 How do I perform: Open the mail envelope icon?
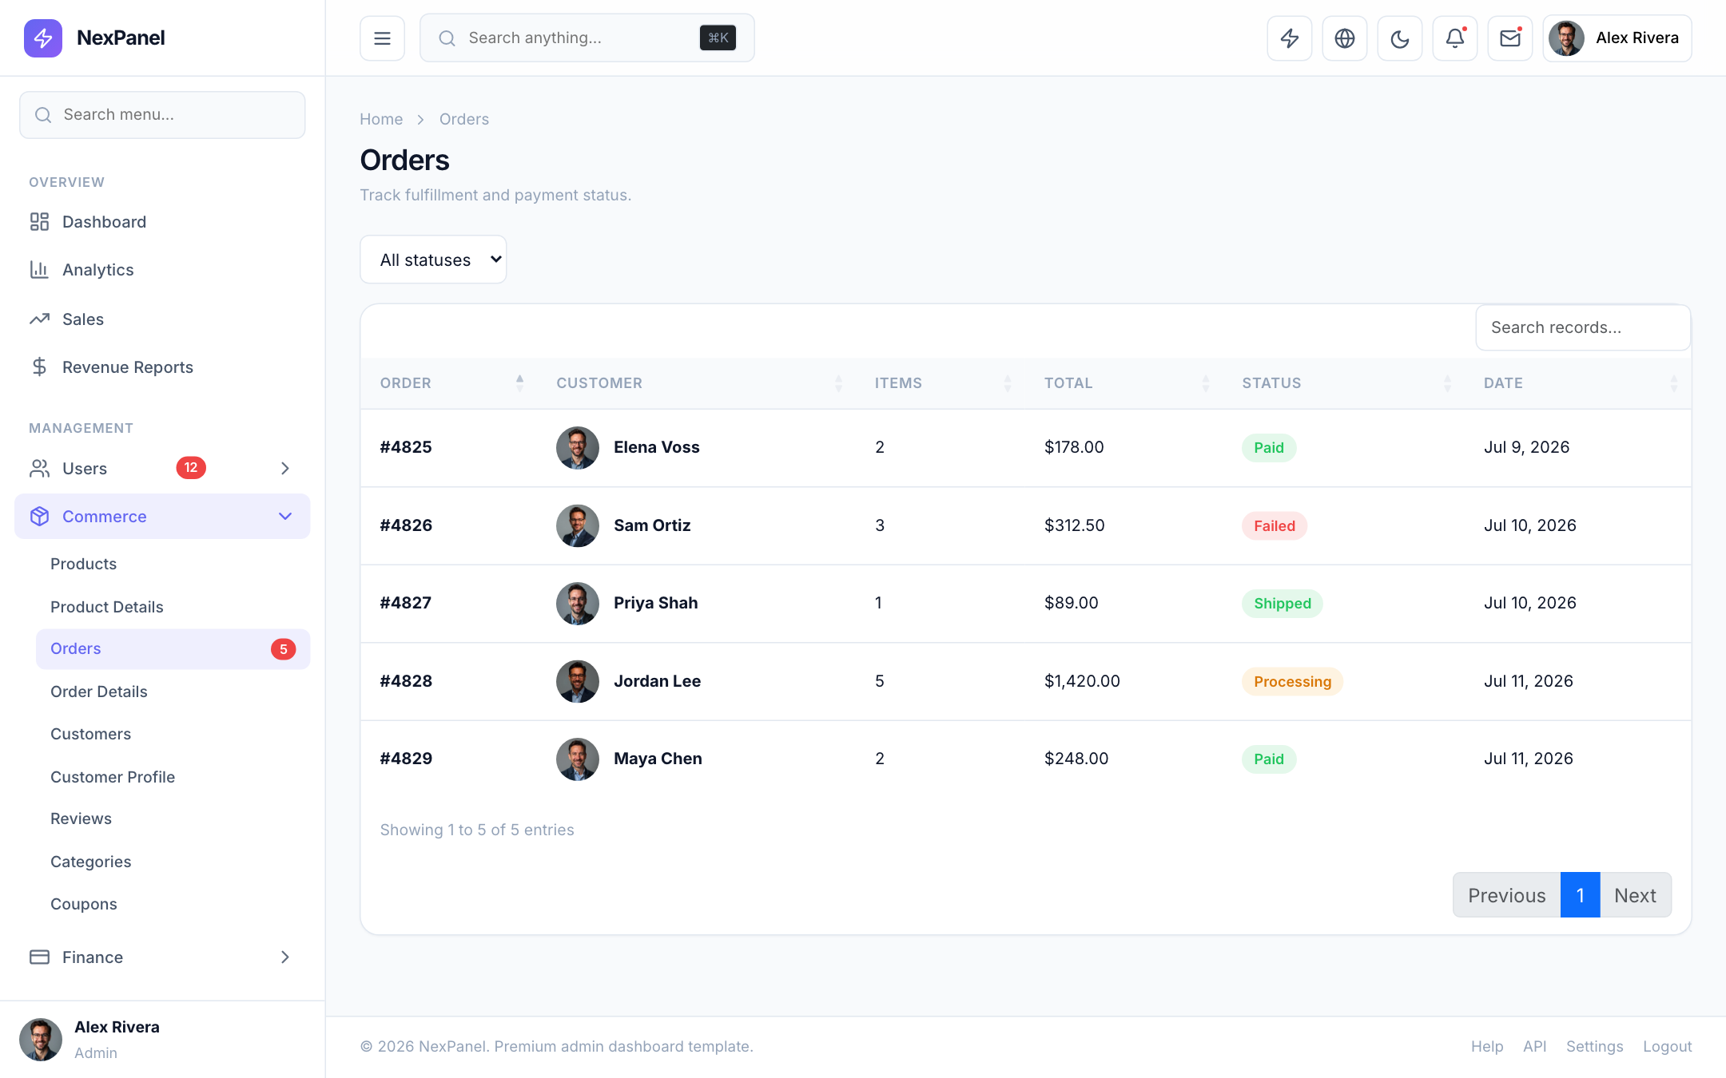click(x=1510, y=38)
